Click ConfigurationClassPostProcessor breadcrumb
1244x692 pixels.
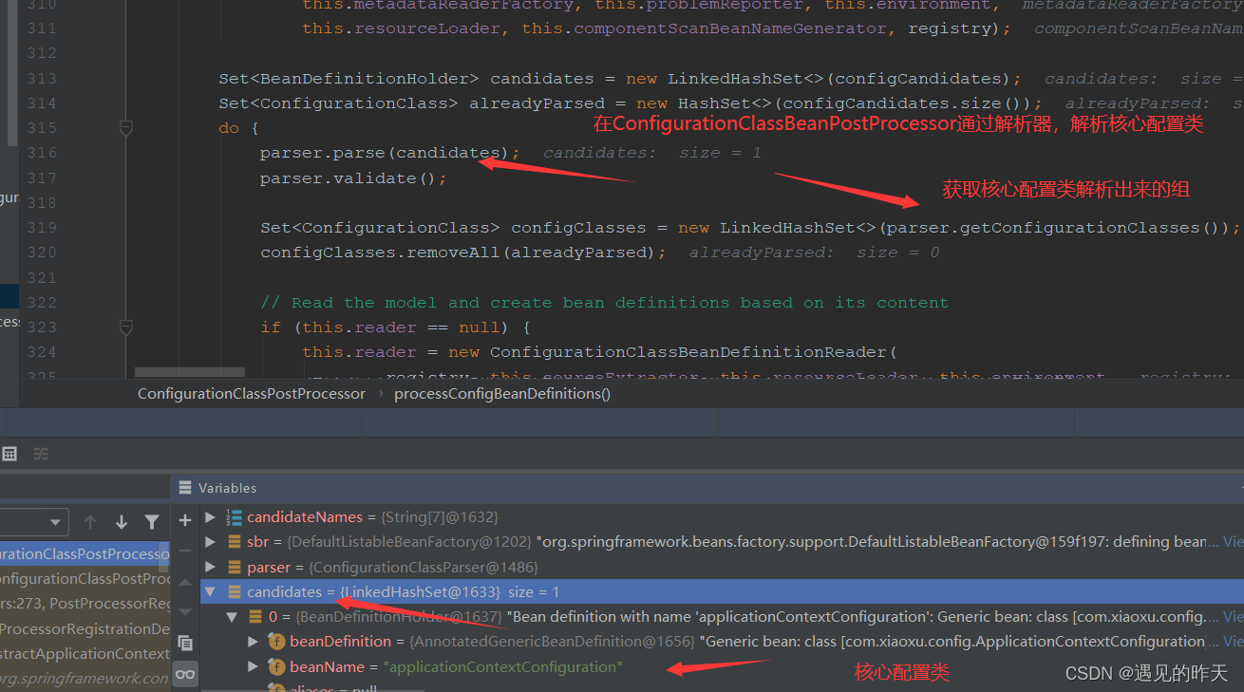pos(252,393)
